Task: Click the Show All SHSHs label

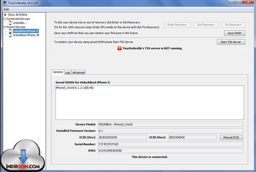Action: 18,15
